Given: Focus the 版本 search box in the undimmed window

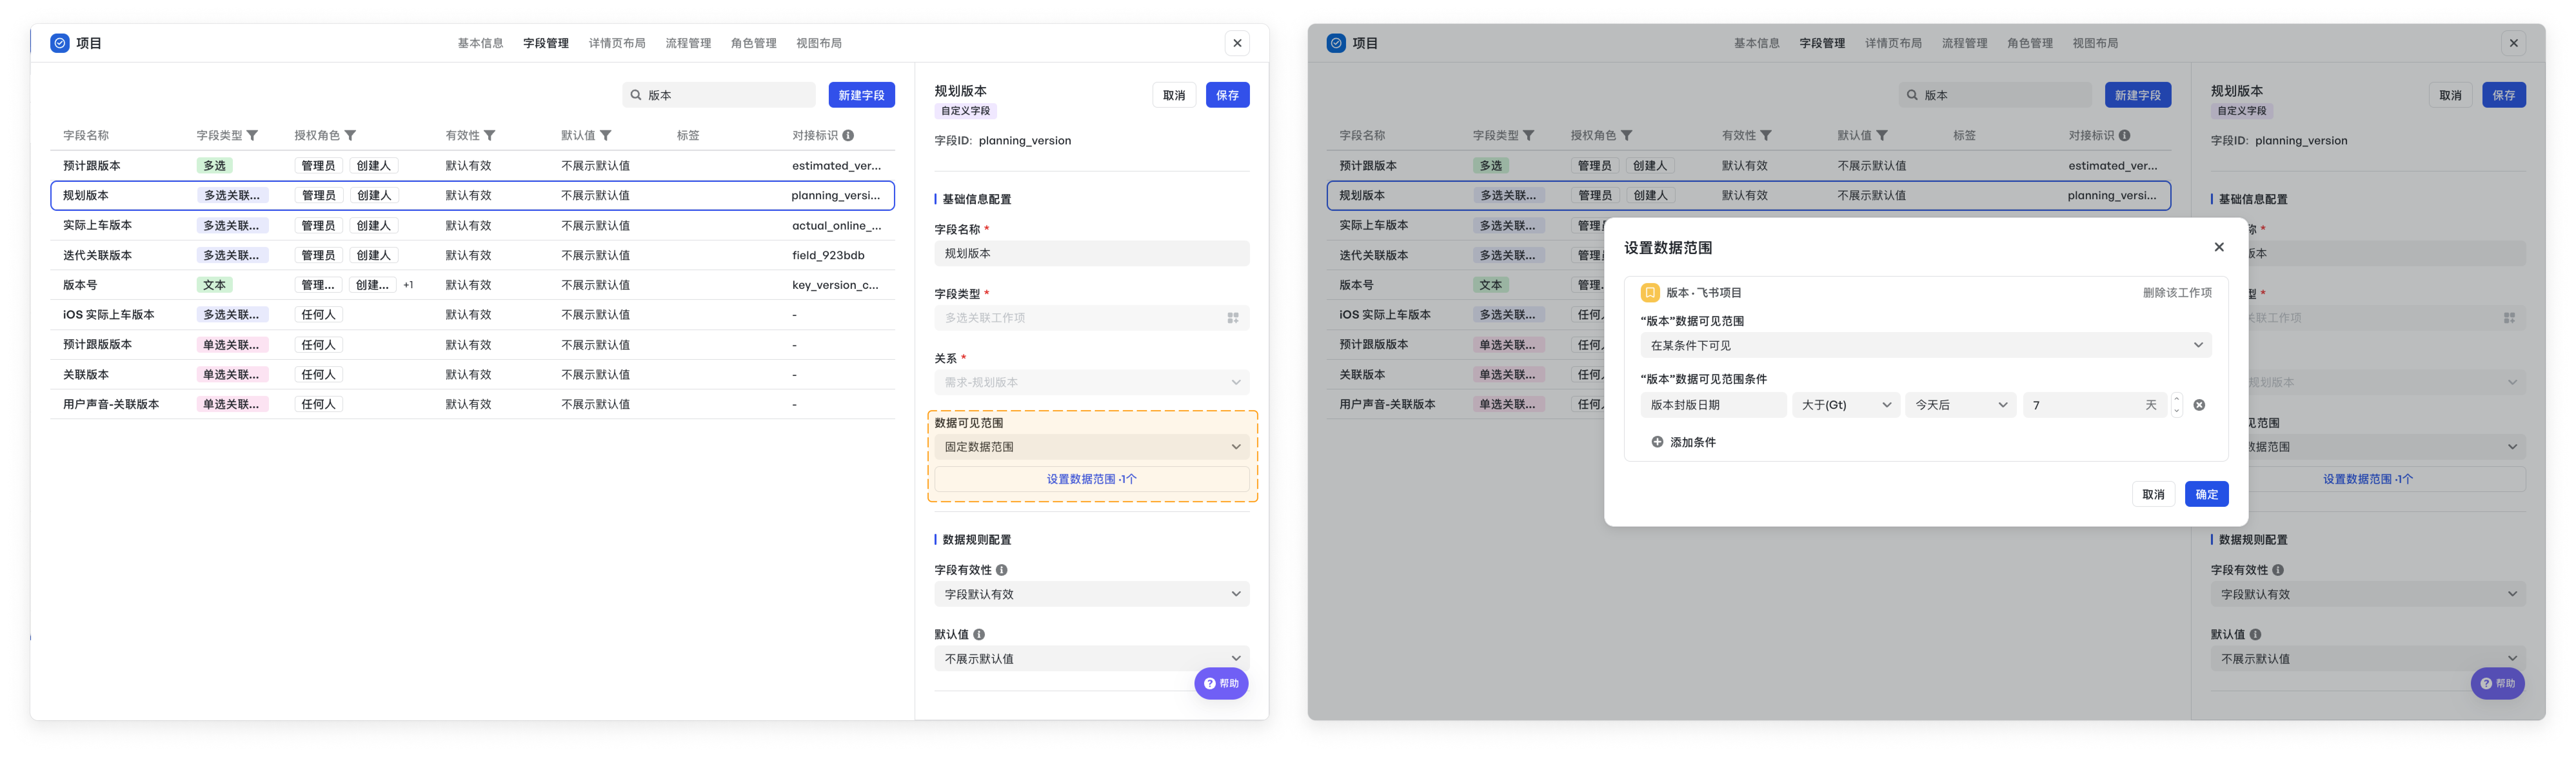Looking at the screenshot, I should tap(719, 95).
